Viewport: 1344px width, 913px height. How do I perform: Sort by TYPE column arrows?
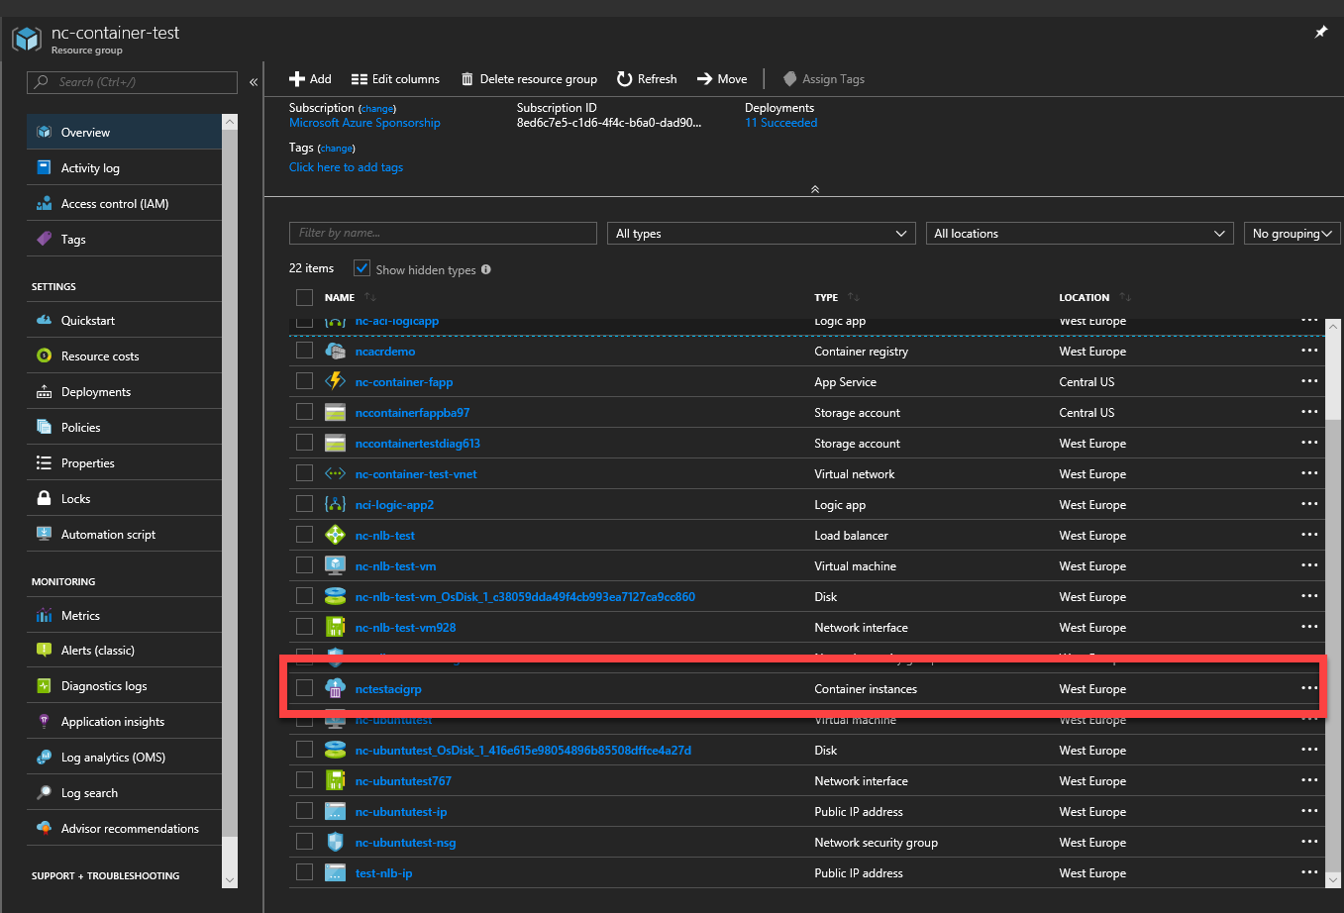854,297
